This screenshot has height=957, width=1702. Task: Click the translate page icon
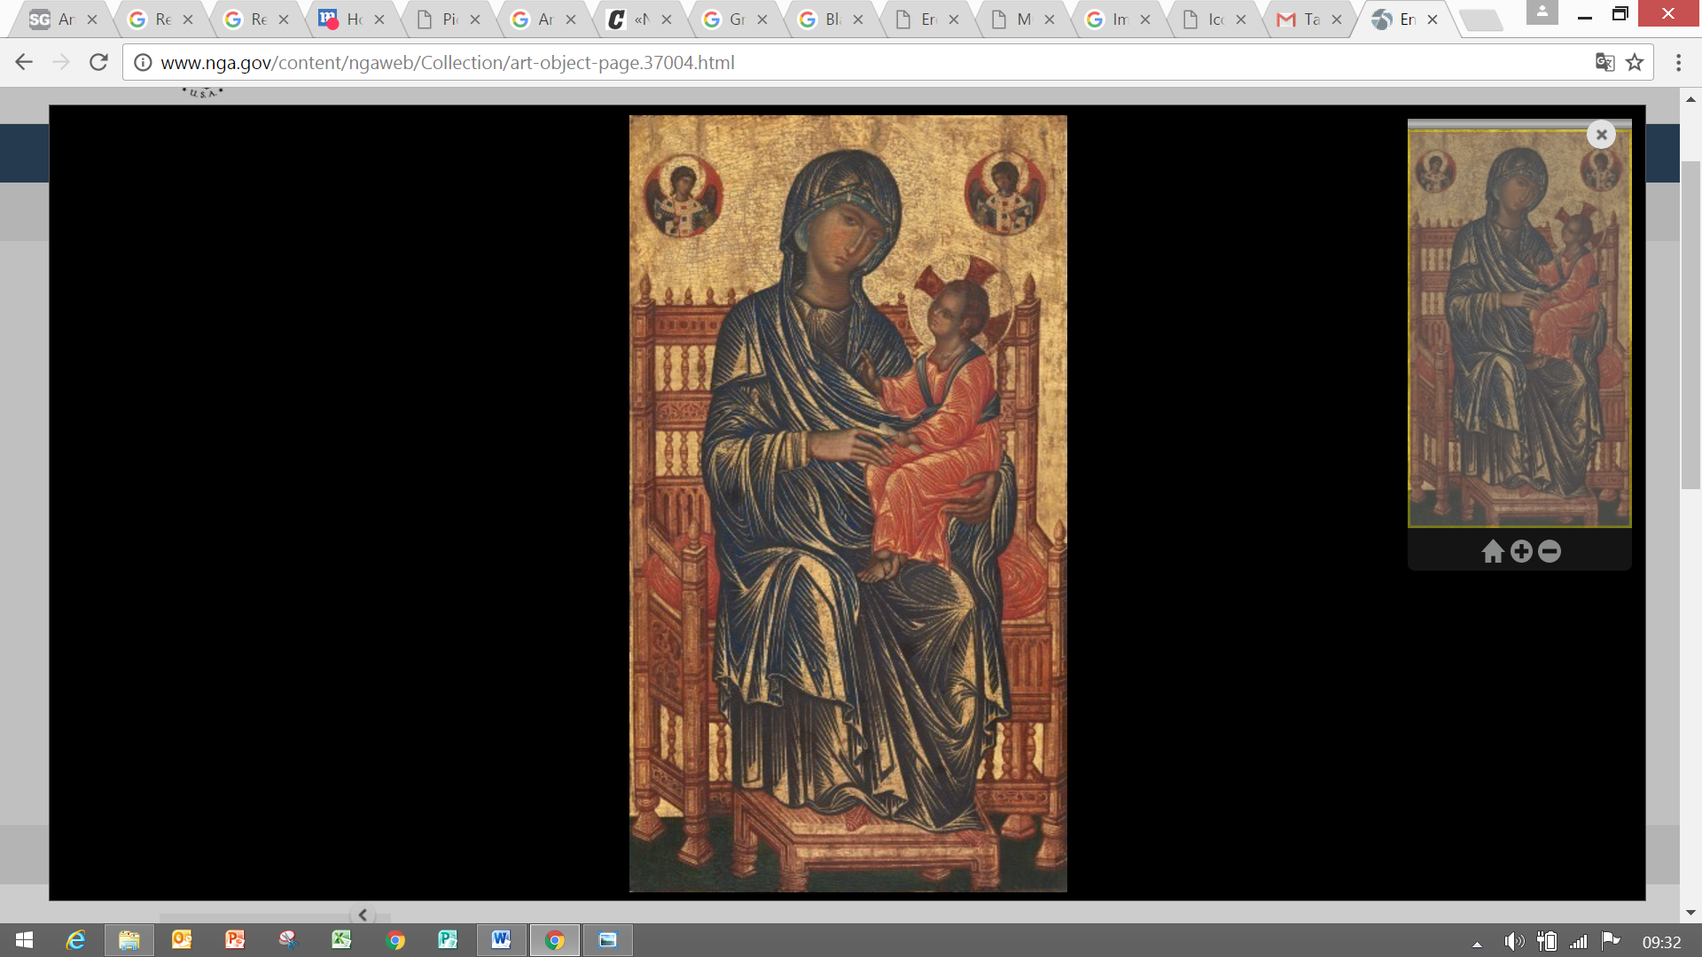click(x=1604, y=62)
